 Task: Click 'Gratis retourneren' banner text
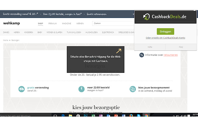[x=97, y=14]
